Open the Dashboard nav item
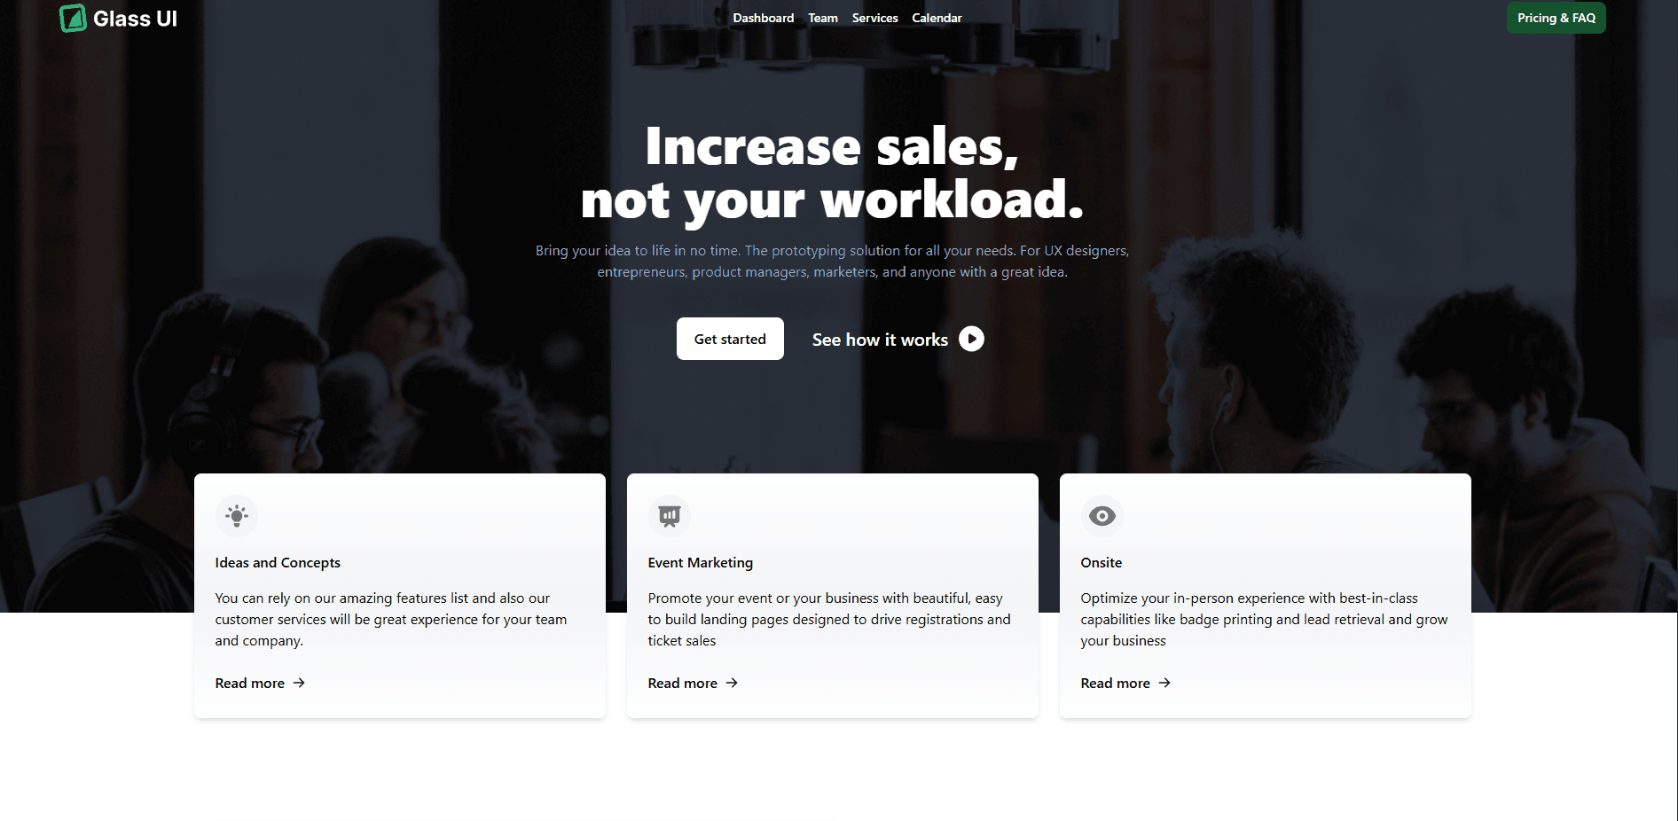 pos(764,18)
